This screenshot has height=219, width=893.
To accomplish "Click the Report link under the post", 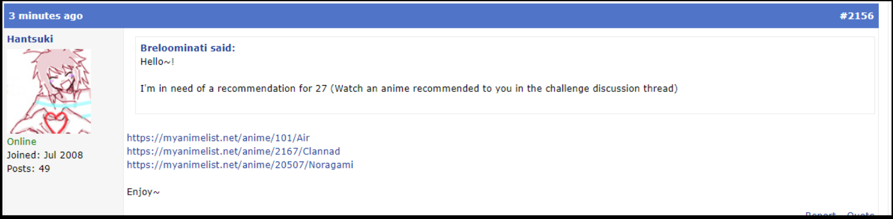I will coord(820,213).
